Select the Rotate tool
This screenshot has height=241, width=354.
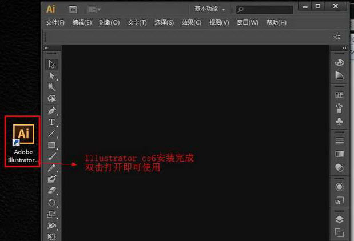51,203
